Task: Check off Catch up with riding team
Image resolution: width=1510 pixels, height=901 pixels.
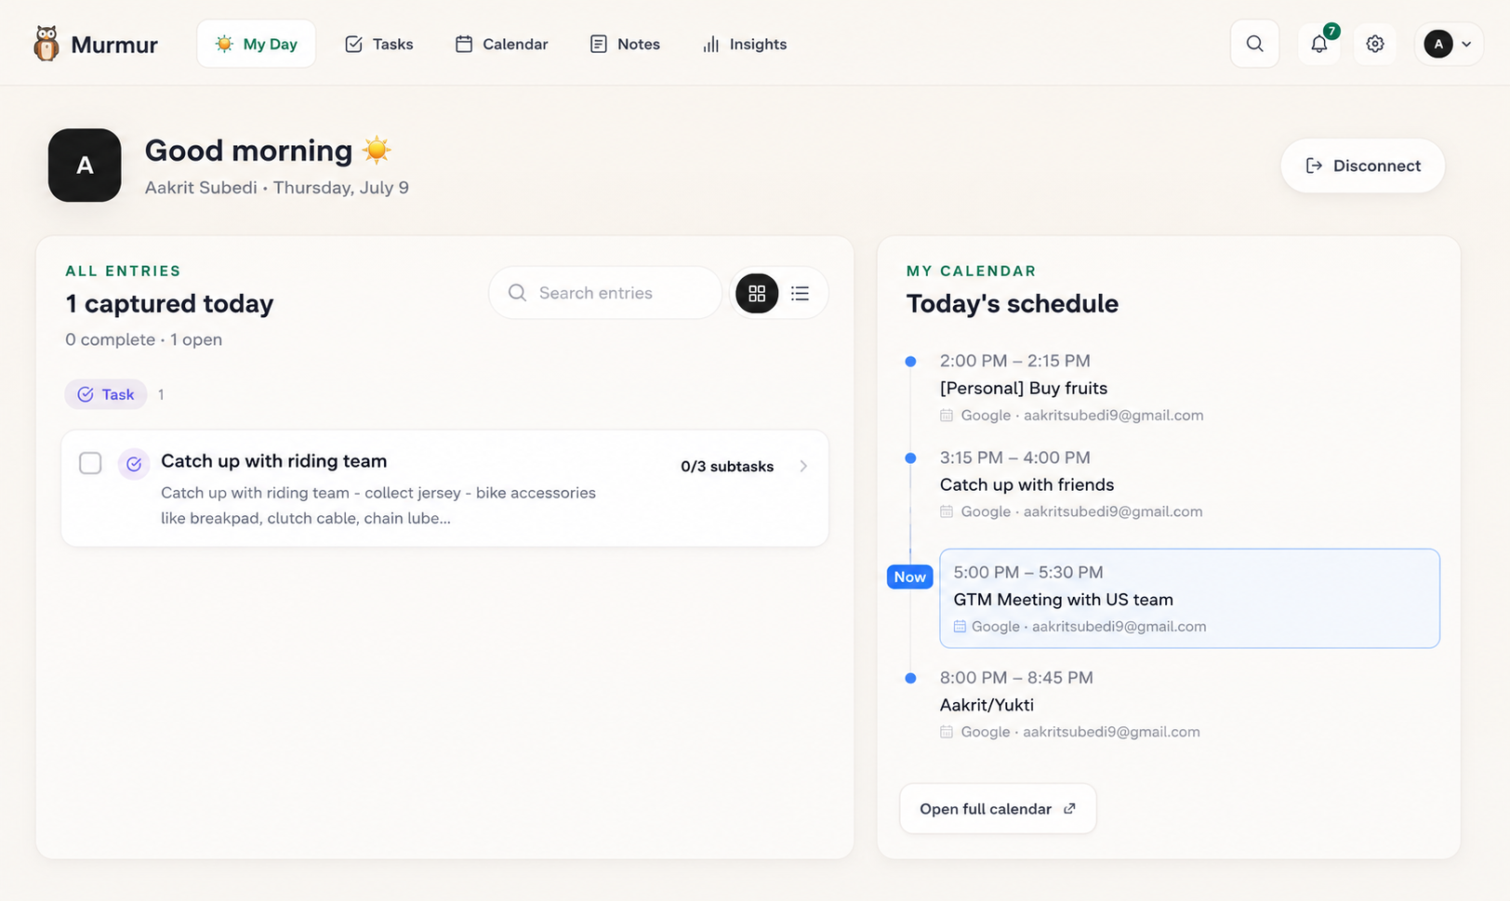Action: pyautogui.click(x=90, y=462)
